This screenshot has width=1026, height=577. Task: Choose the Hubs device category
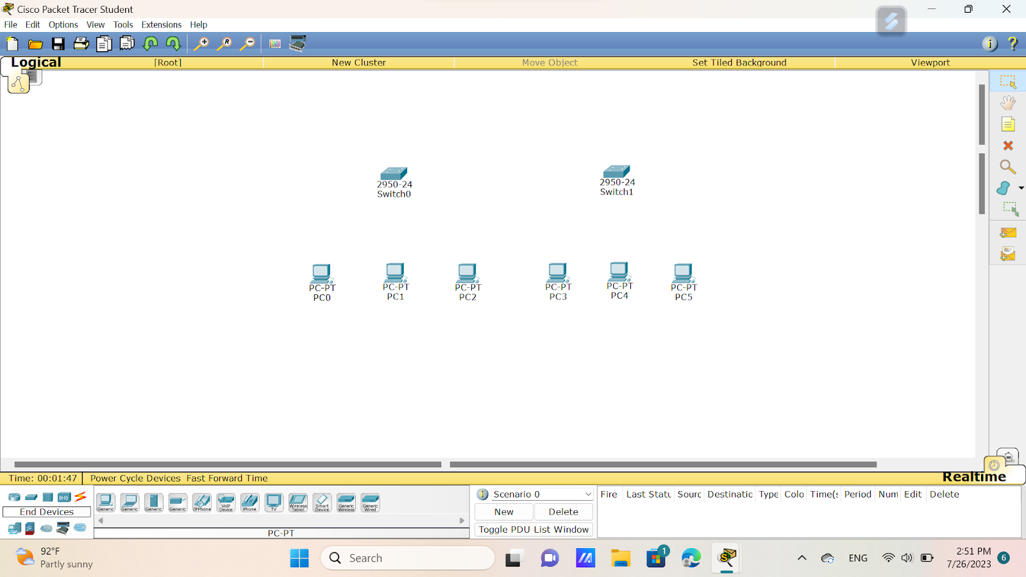coord(47,497)
